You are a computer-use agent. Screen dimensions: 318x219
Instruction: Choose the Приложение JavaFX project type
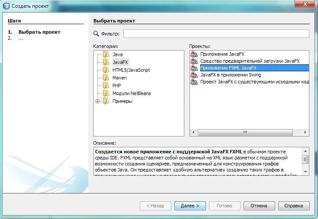[222, 54]
